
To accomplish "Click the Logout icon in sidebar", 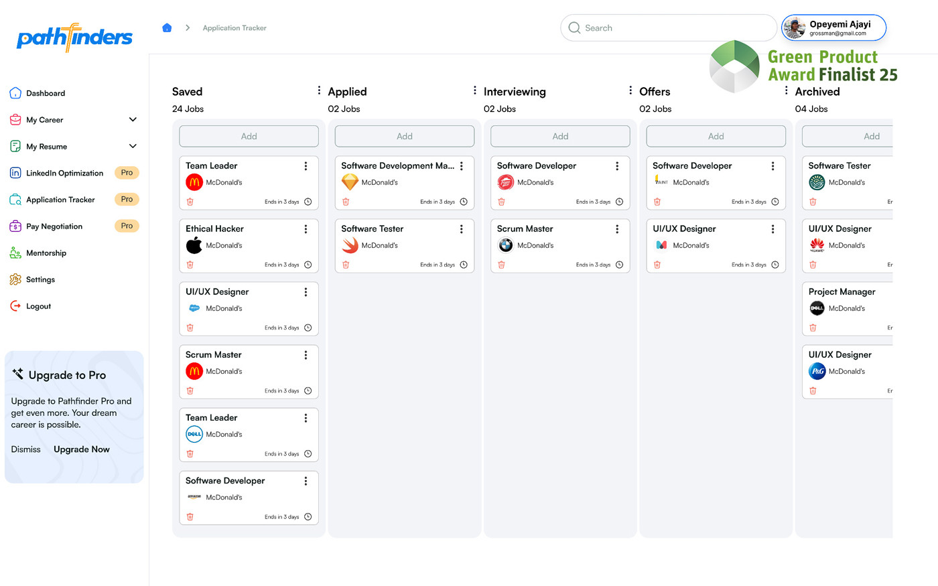I will pos(15,306).
